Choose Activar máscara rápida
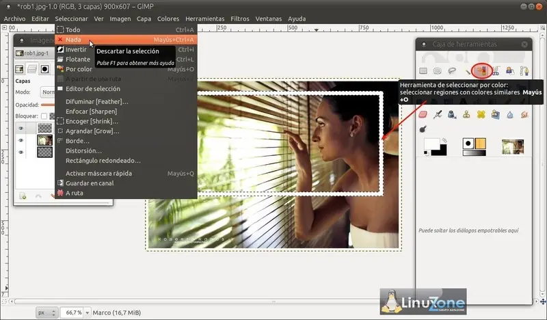This screenshot has height=320, width=547. (x=126, y=173)
